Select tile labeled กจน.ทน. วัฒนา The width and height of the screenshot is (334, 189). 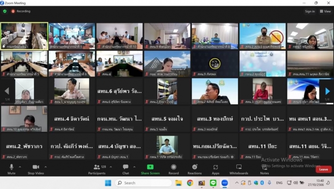(119, 119)
